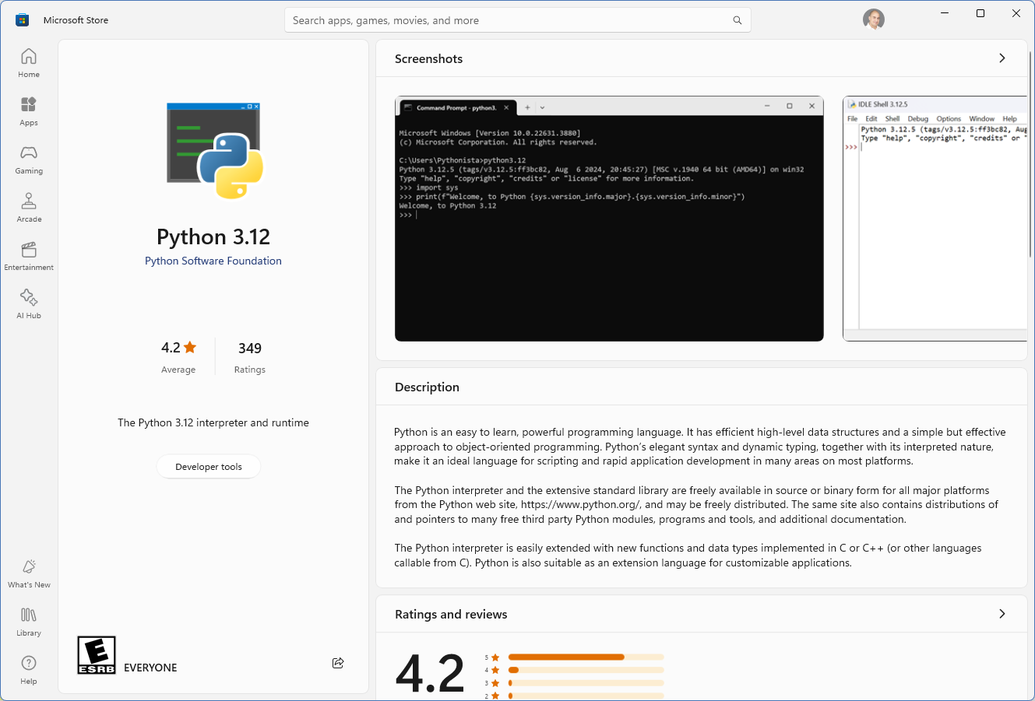Open the Command Prompt screenshot thumbnail
Screen dimensions: 1035x701
click(609, 219)
